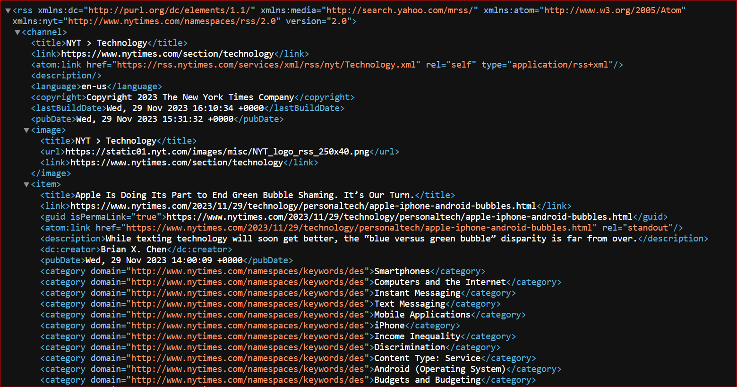Collapse the channel element
Image resolution: width=737 pixels, height=387 pixels.
tap(17, 32)
